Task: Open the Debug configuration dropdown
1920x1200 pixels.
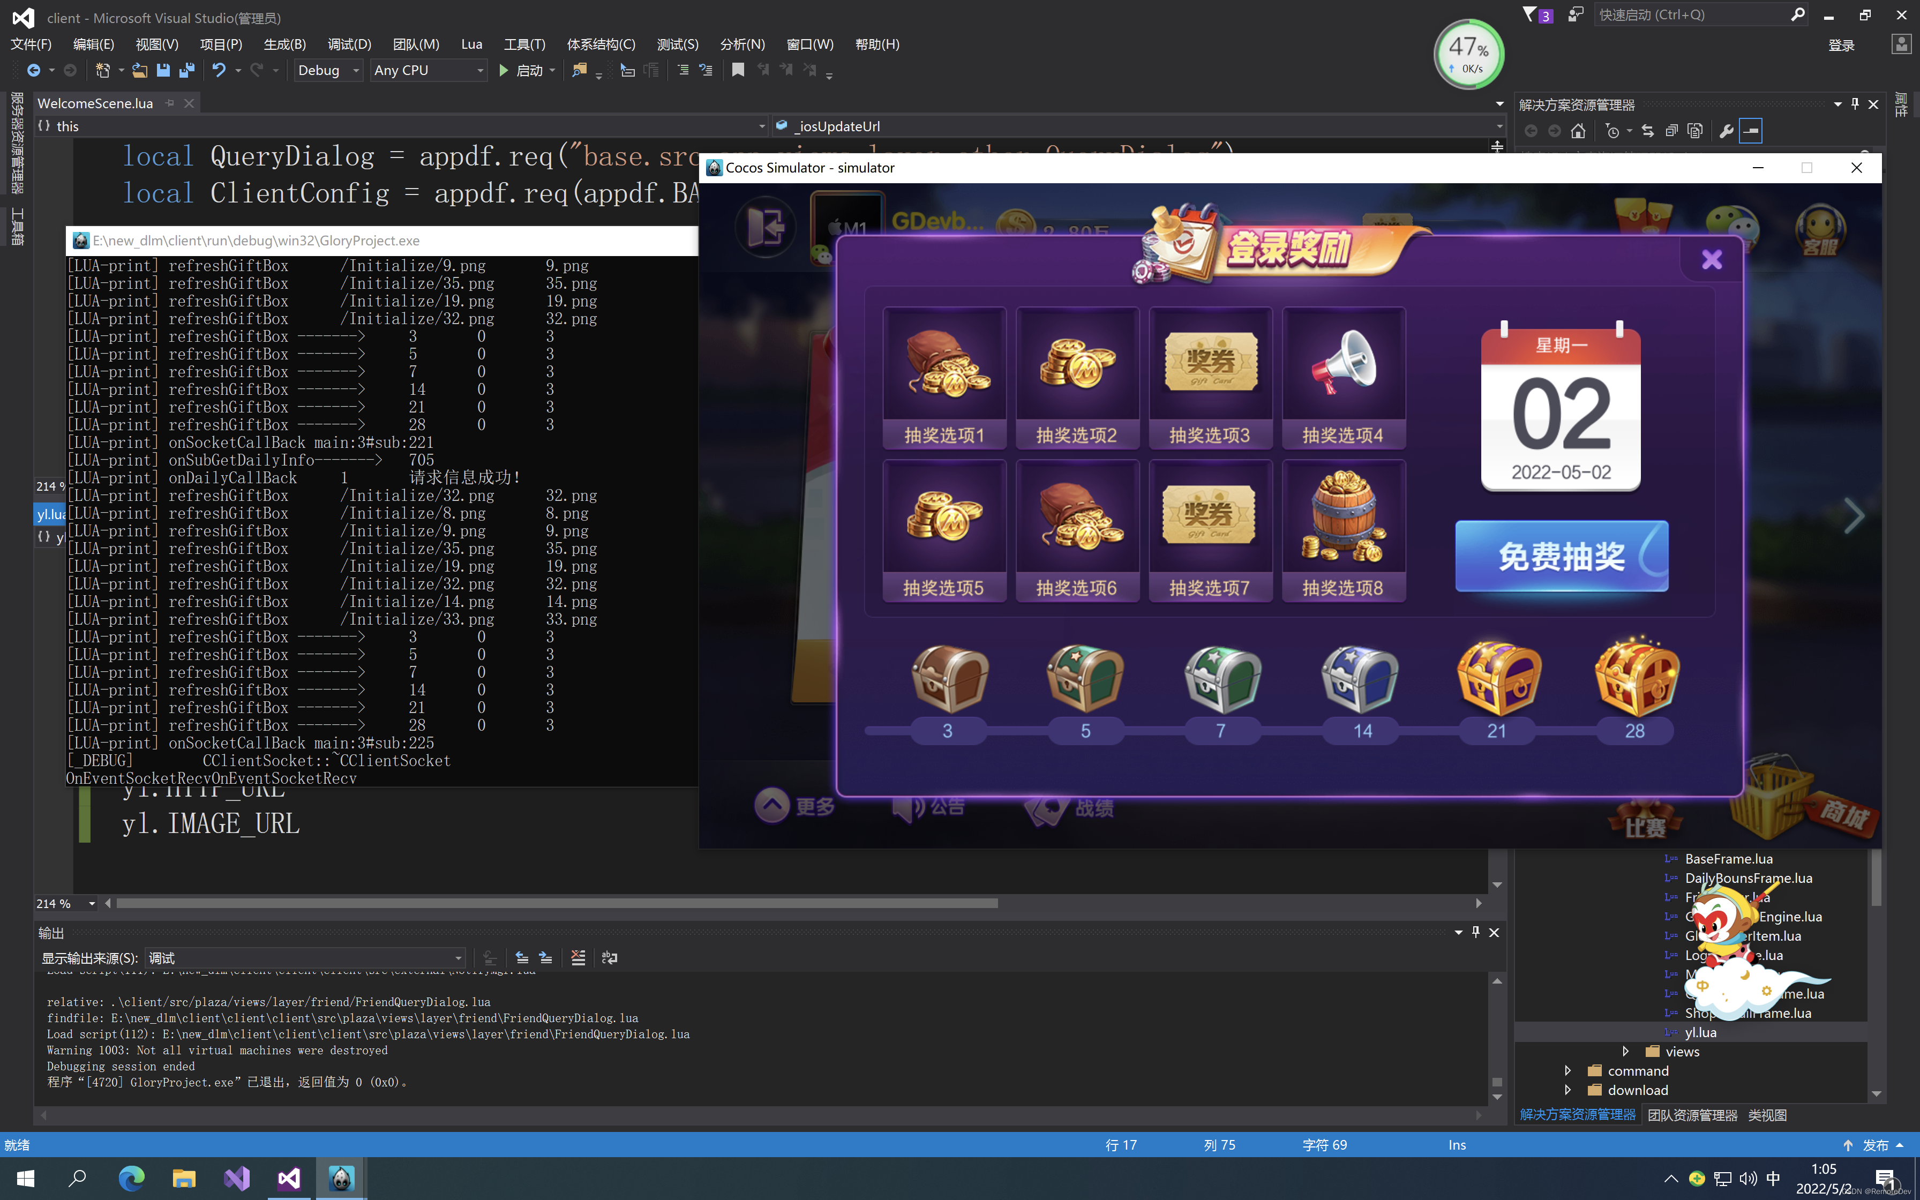Action: (x=328, y=70)
